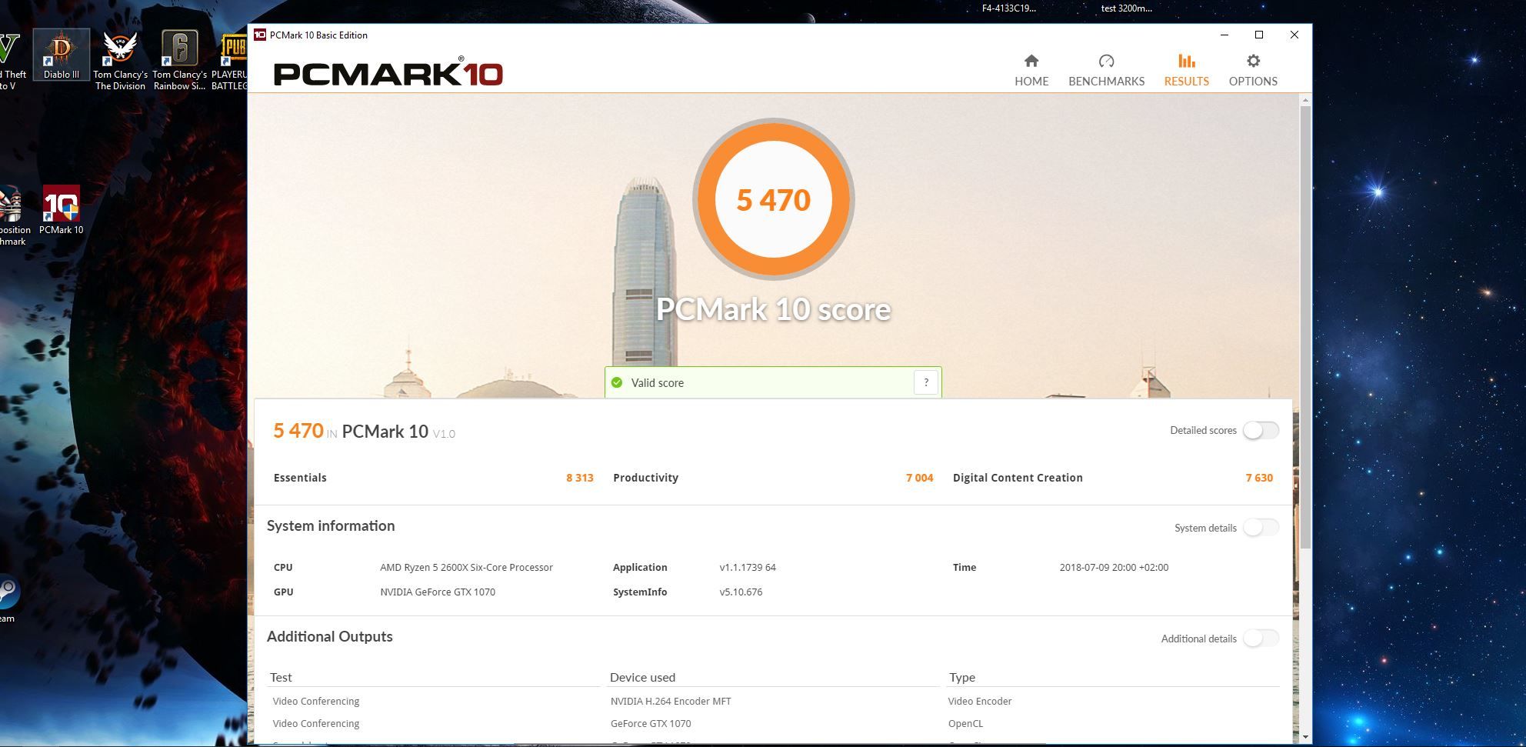Click the Essentials score 8 313
The height and width of the screenshot is (747, 1526).
[x=580, y=478]
